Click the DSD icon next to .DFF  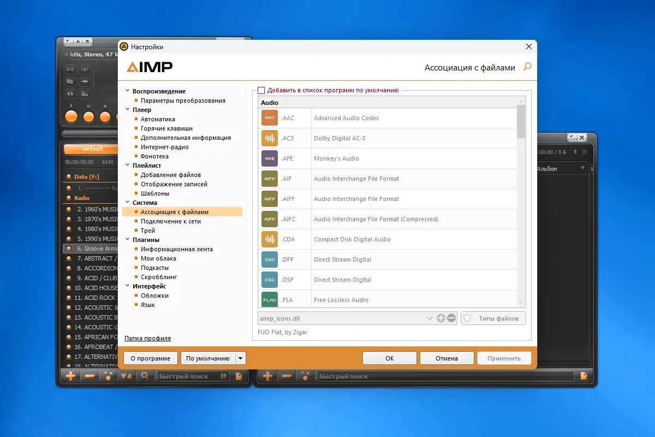pos(269,259)
